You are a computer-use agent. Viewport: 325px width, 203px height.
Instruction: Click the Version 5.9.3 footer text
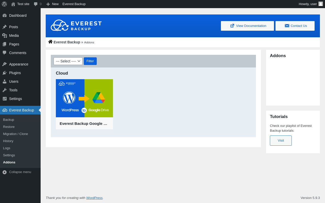point(310,198)
